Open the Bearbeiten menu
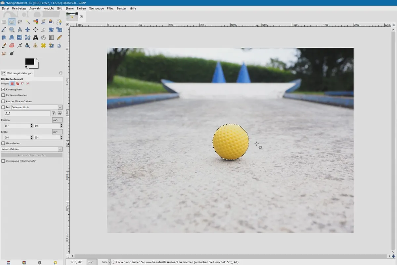The width and height of the screenshot is (397, 265). click(x=19, y=8)
